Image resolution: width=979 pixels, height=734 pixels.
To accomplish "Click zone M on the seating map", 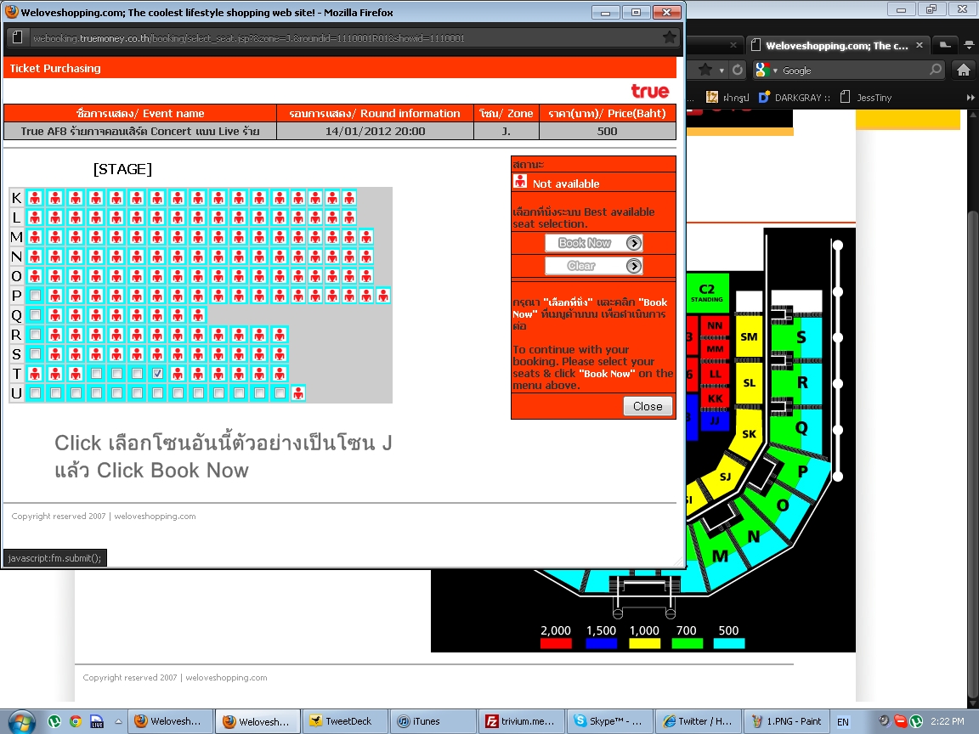I will tap(720, 556).
